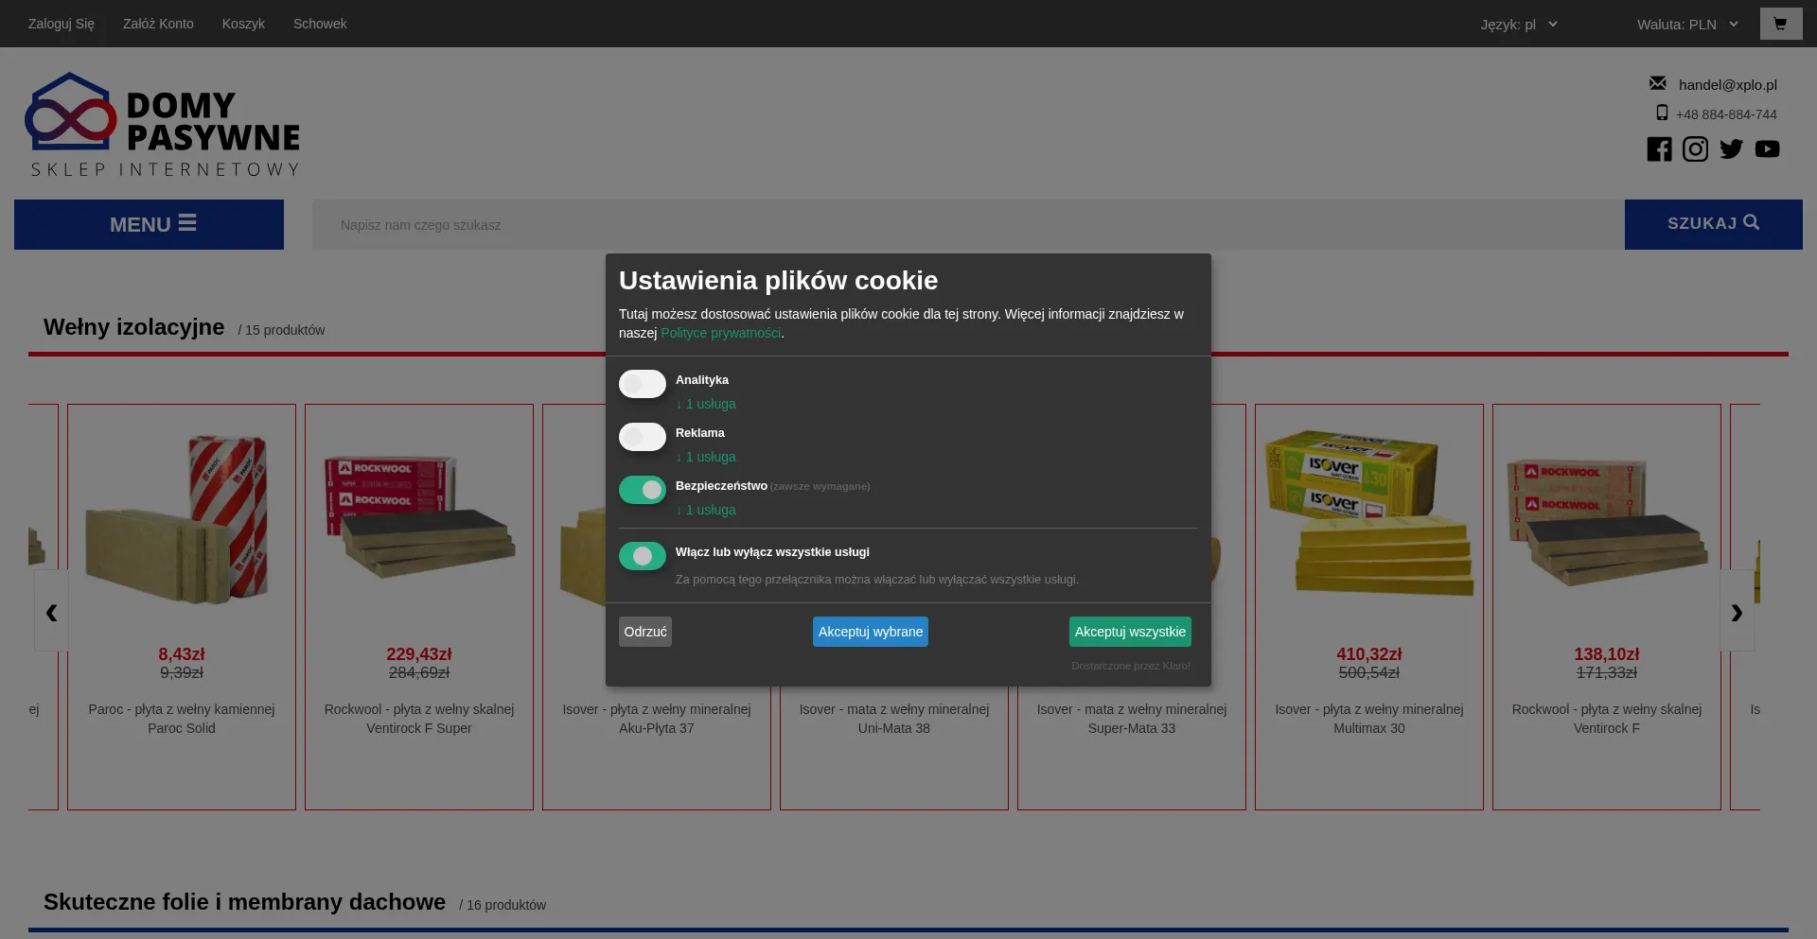The image size is (1817, 939).
Task: Open the Instagram icon
Action: coord(1695,149)
